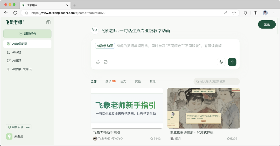Image resolution: width=280 pixels, height=146 pixels.
Task: Open 飞象老师新手指引 thumbnail
Action: tap(127, 108)
